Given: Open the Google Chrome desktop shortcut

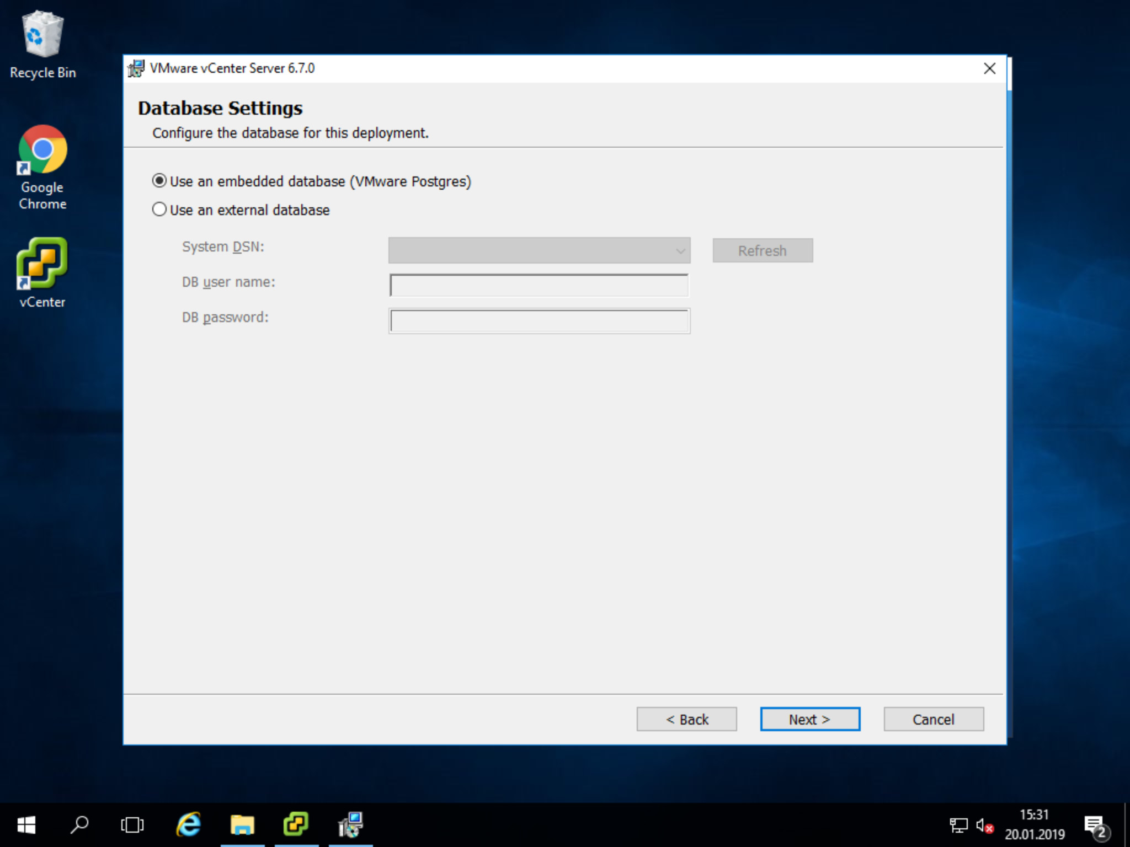Looking at the screenshot, I should (42, 165).
